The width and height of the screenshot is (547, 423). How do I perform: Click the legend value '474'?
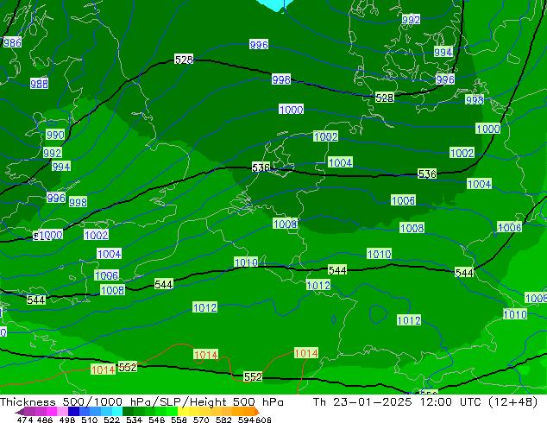point(25,420)
